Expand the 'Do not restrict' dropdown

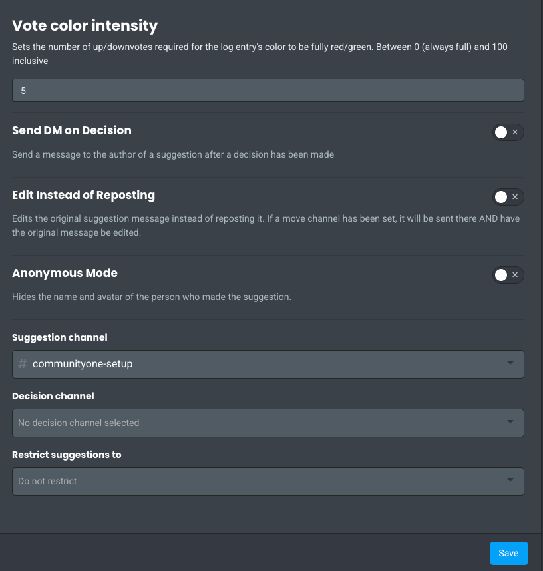[268, 481]
